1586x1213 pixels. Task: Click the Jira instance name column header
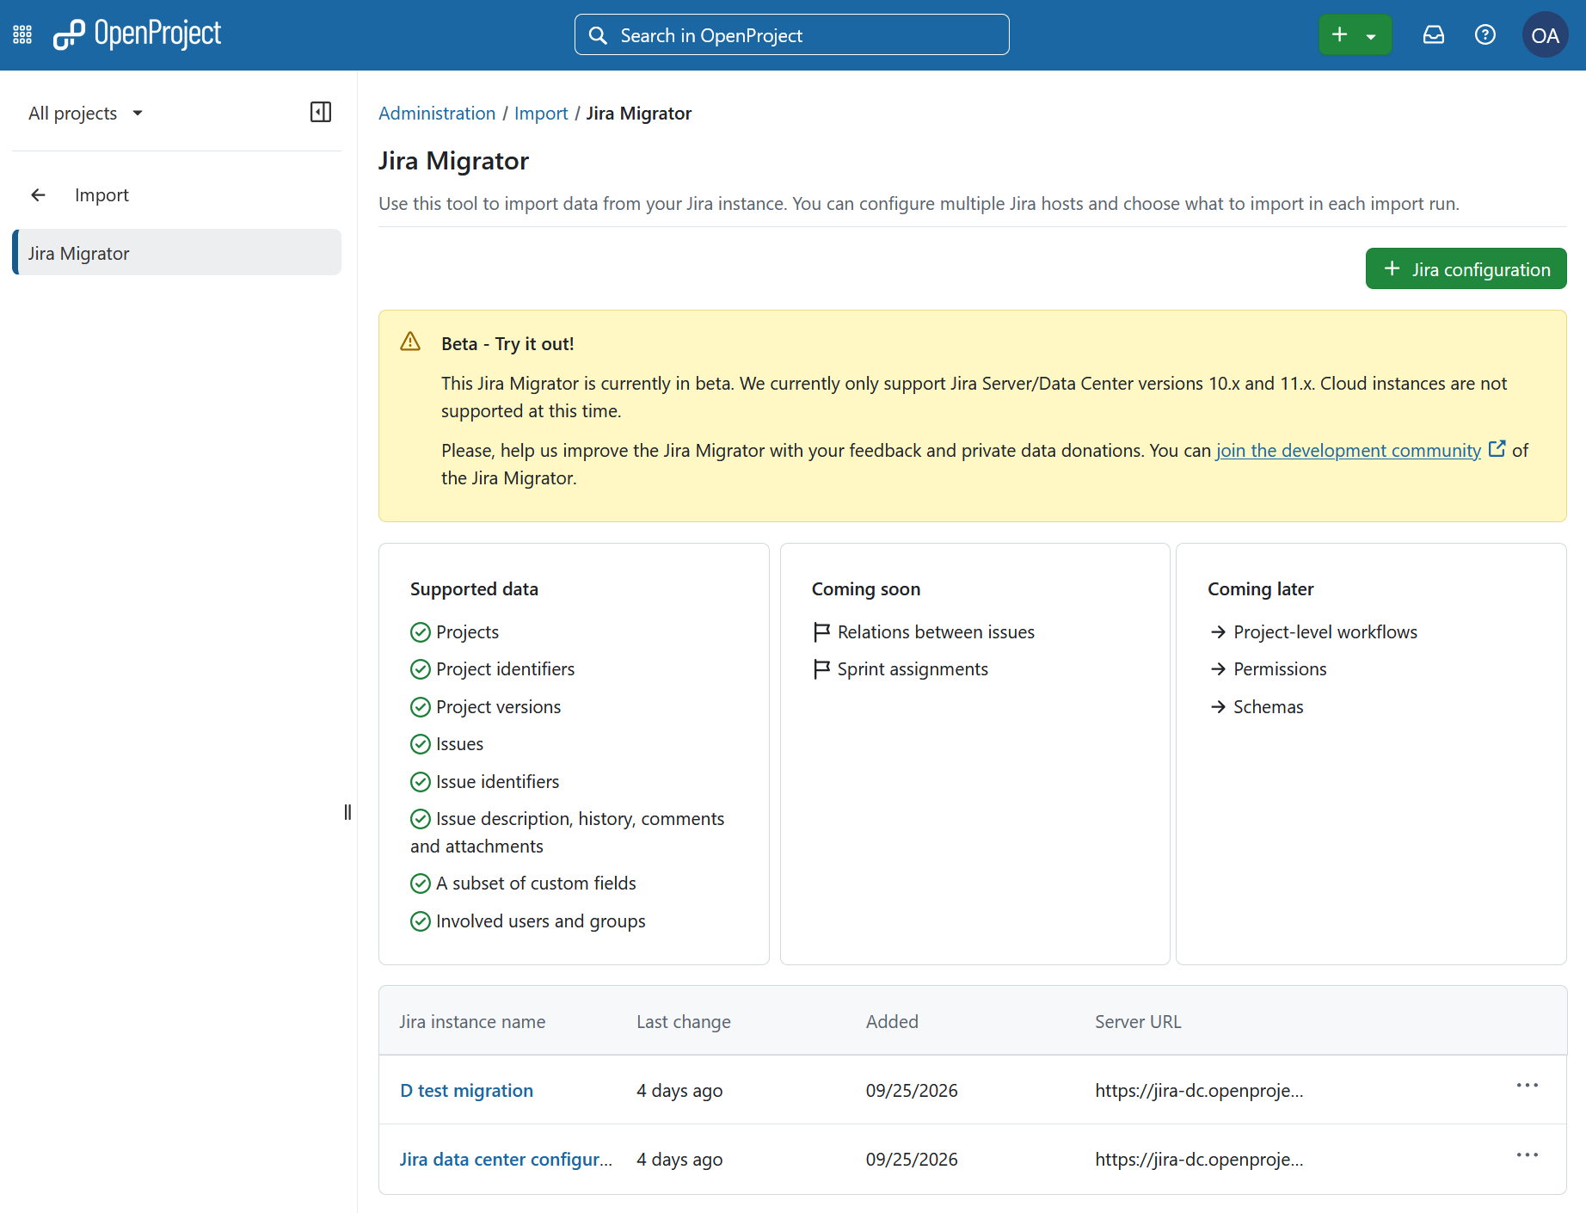coord(472,1022)
